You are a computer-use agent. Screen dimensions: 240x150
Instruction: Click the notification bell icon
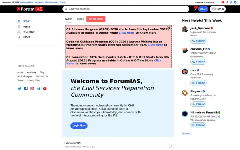194,9
